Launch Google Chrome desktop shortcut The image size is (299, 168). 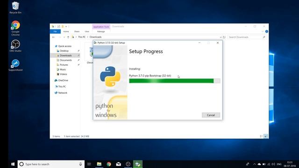[x=15, y=28]
